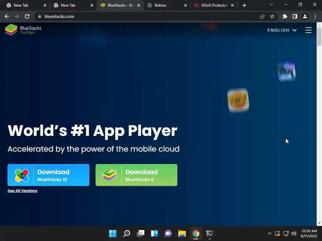Click the share this page icon
The height and width of the screenshot is (241, 322).
(x=262, y=16)
